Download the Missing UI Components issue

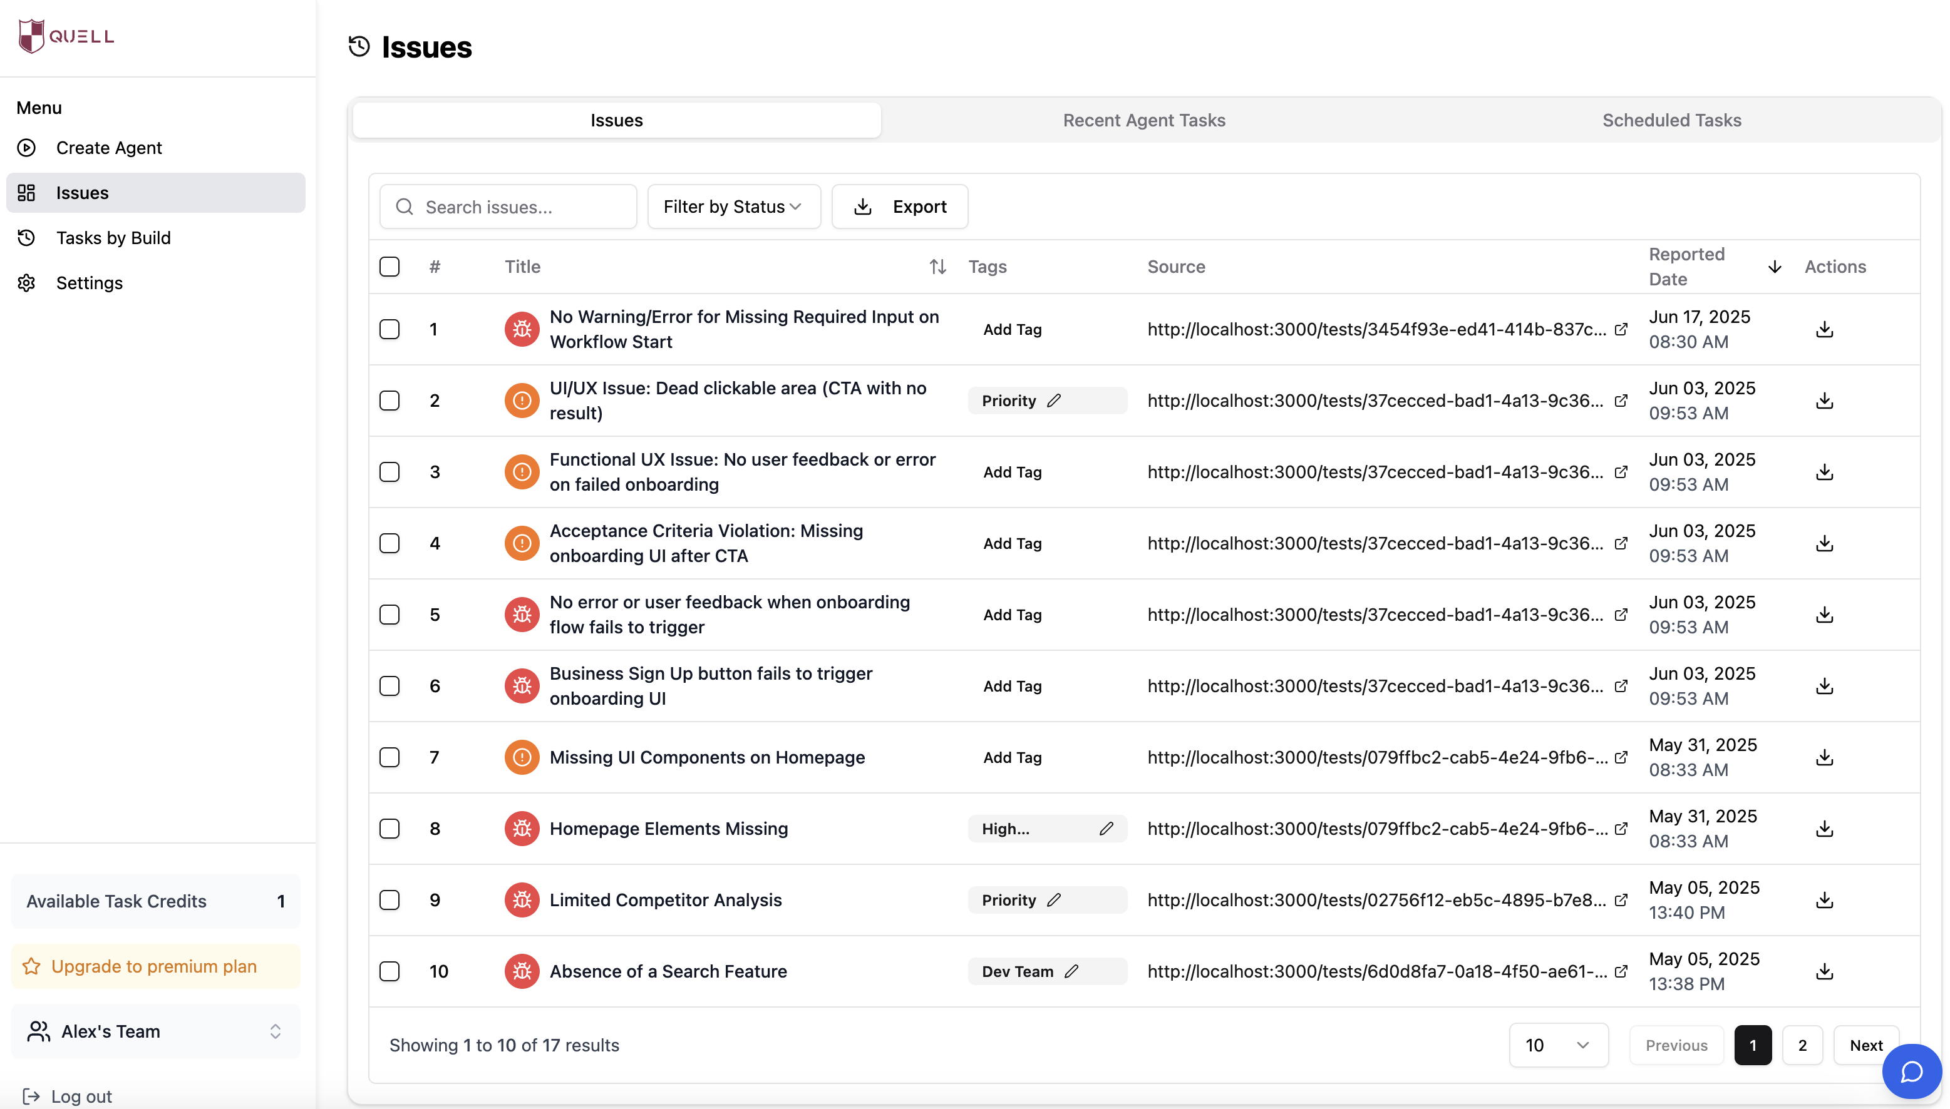pos(1824,757)
